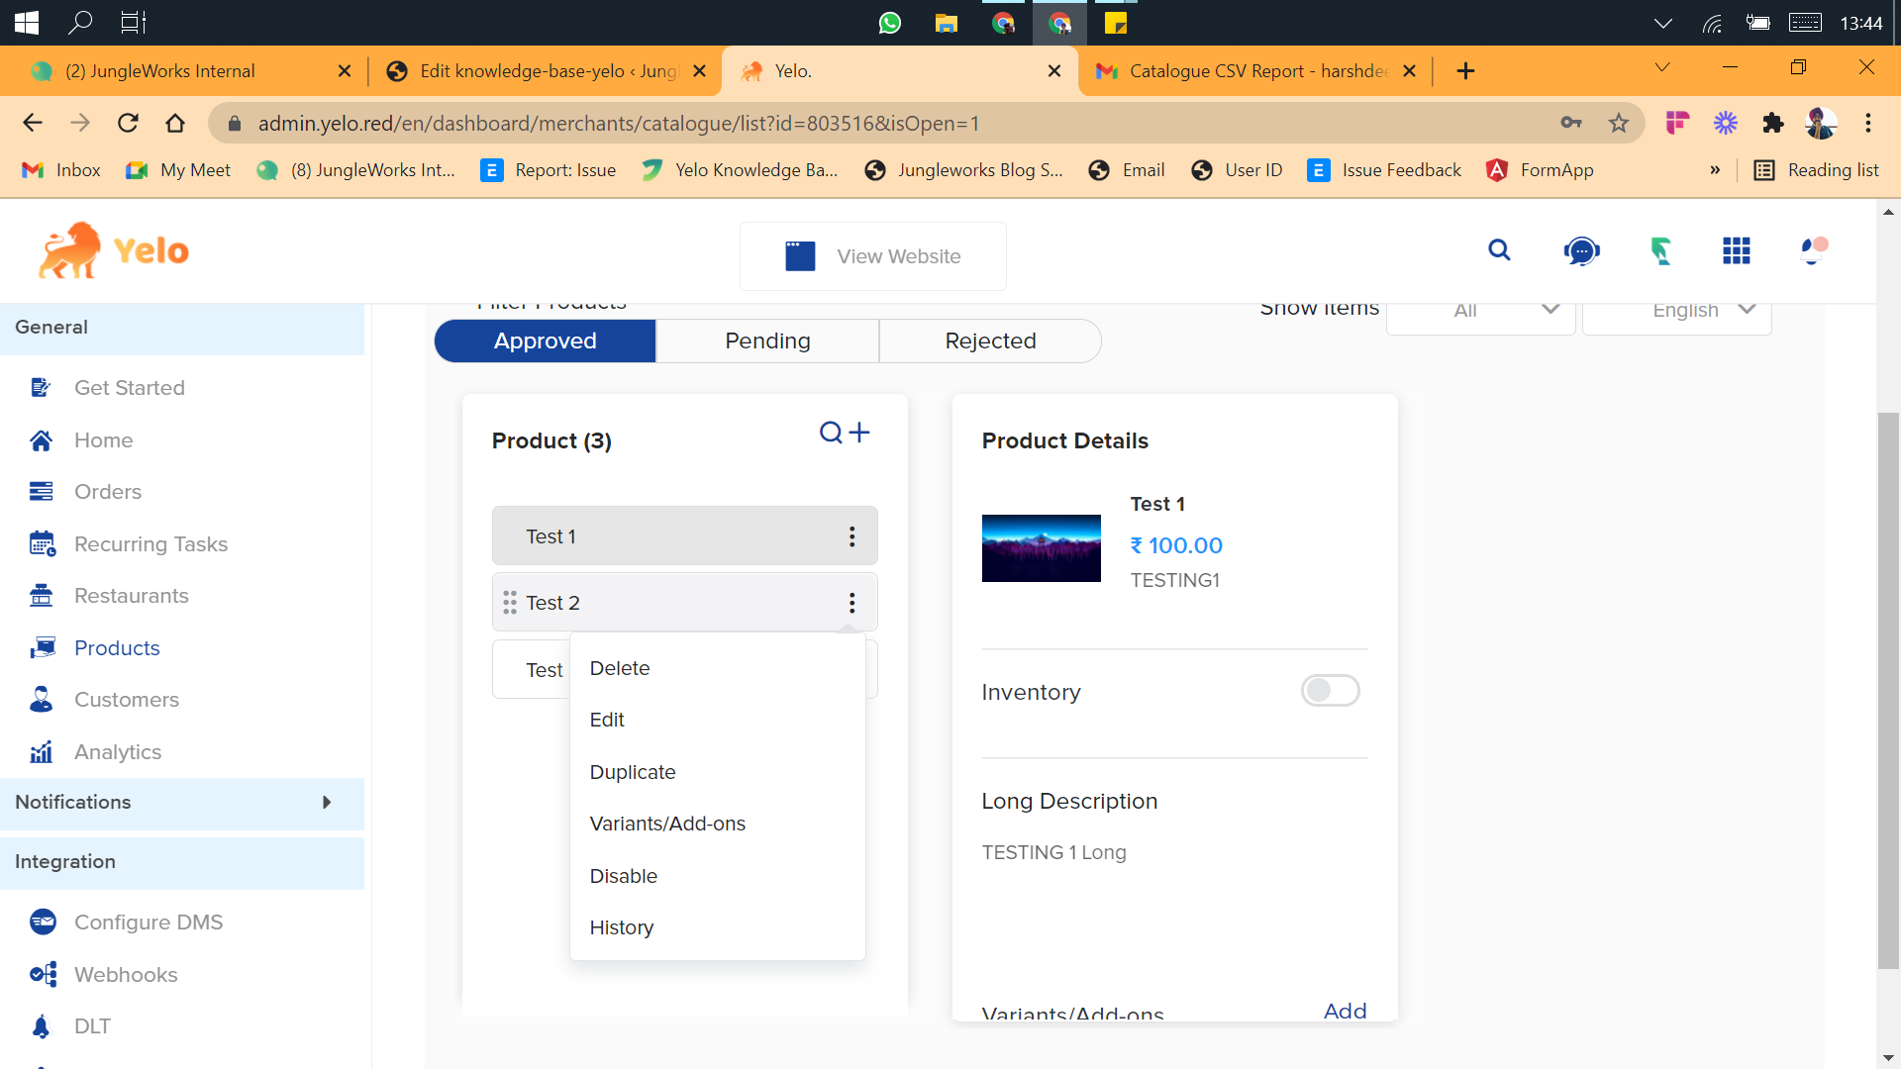Open the chat bubble icon in header

(1581, 251)
